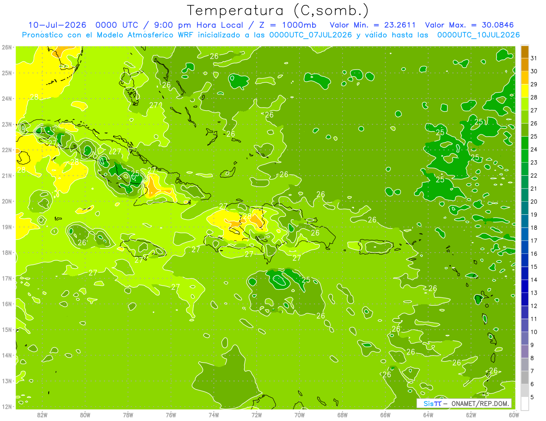Click the 15N latitude axis label
Viewport: 546px width, 421px height.
click(6, 329)
